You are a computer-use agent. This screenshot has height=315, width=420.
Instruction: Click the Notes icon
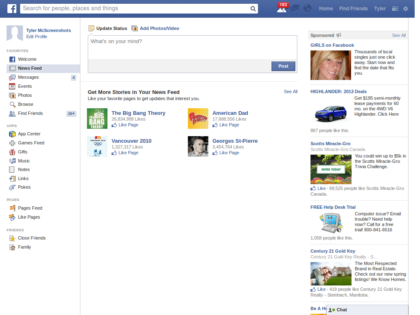pos(12,169)
